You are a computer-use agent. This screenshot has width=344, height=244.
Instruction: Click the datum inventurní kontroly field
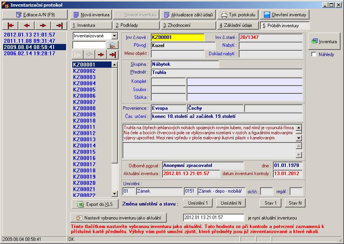pos(288,174)
